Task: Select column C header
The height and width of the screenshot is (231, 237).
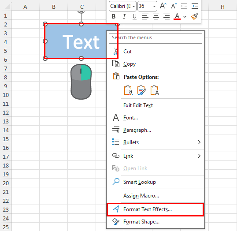Action: pyautogui.click(x=82, y=7)
